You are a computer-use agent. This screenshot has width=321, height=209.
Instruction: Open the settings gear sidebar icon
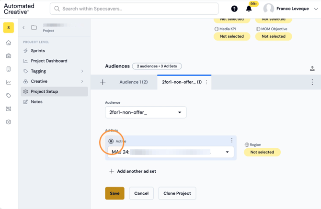[x=9, y=122]
